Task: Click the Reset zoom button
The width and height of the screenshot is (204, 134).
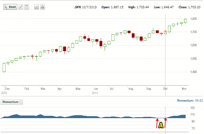Action: (x=10, y=7)
